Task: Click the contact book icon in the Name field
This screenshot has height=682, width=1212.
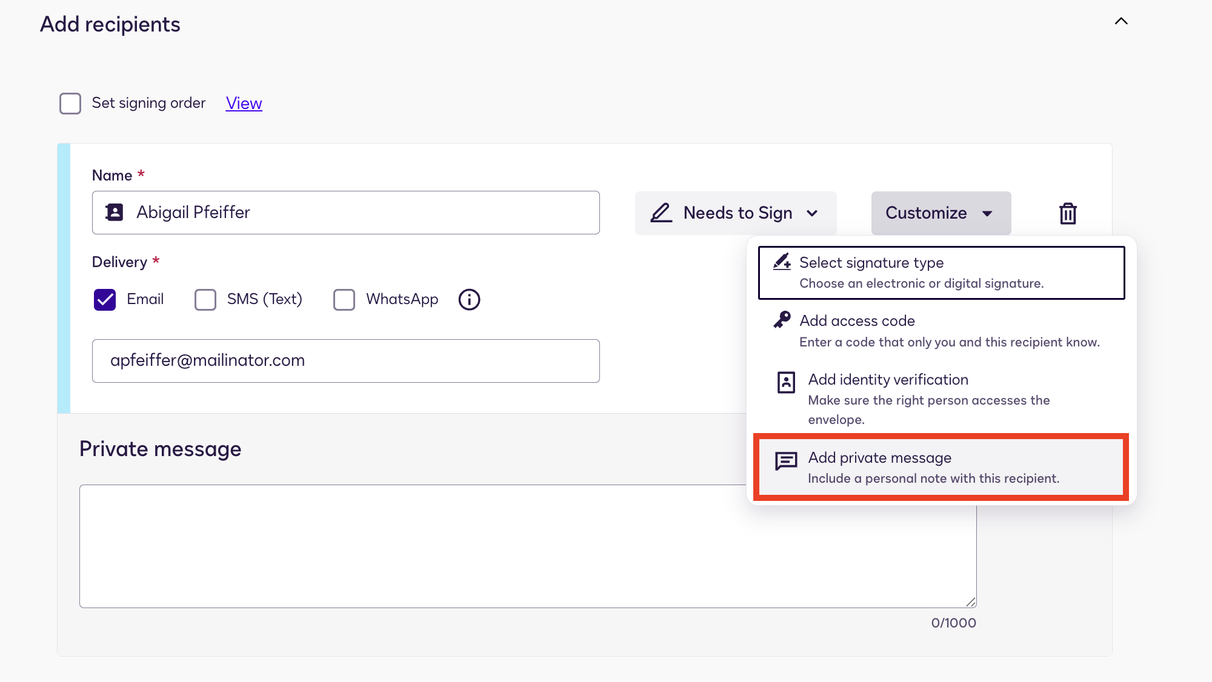Action: coord(114,212)
